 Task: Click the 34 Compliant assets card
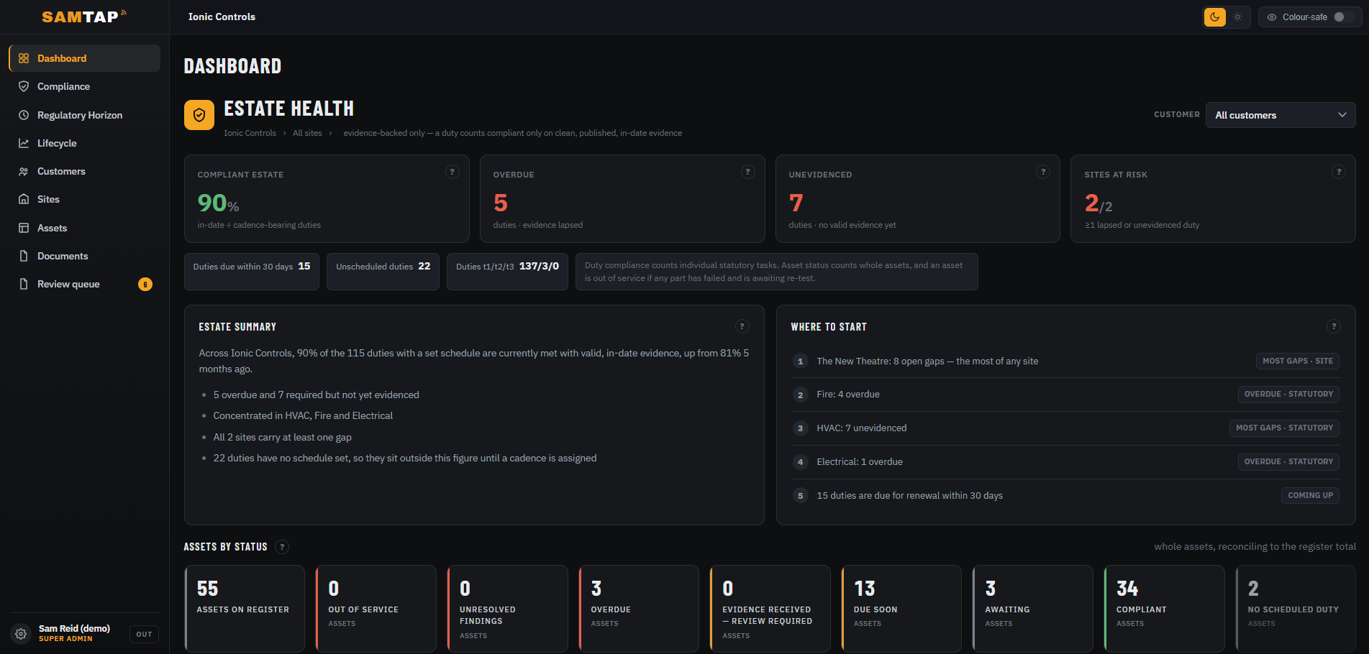coord(1164,608)
